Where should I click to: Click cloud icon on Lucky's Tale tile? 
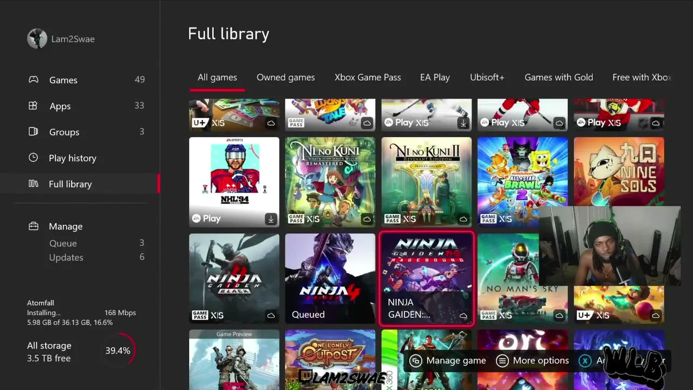tap(367, 123)
